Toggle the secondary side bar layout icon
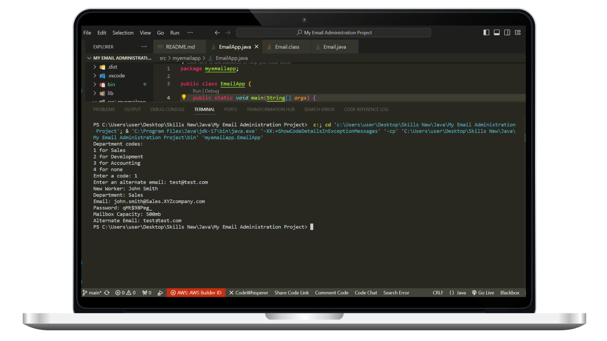The height and width of the screenshot is (341, 607). point(507,33)
